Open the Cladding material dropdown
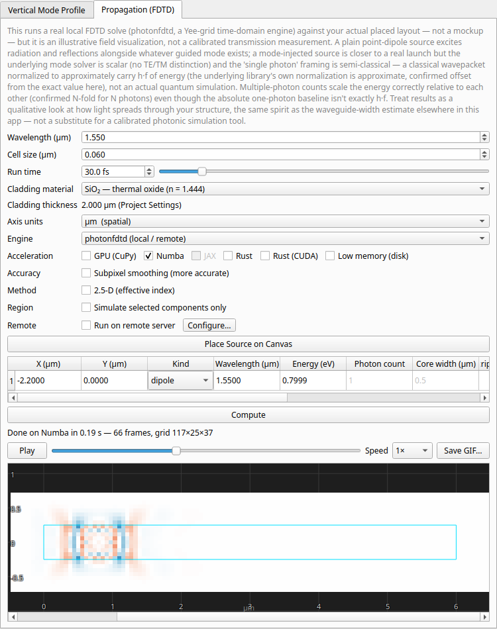Screen dimensions: 497x629 pos(285,189)
